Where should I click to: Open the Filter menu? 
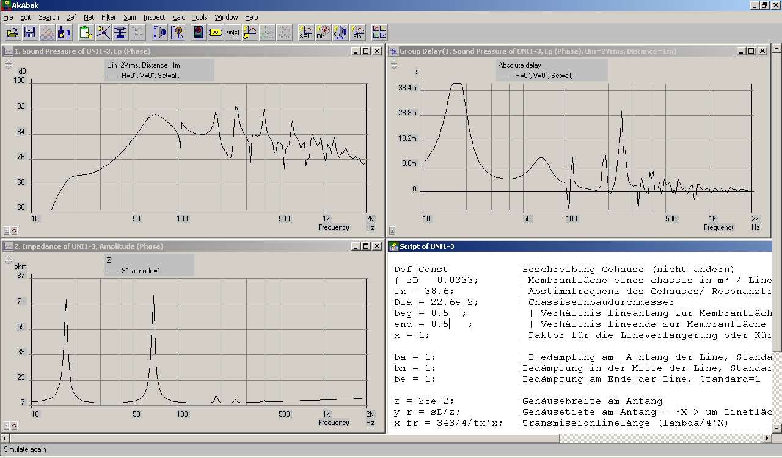(x=109, y=17)
